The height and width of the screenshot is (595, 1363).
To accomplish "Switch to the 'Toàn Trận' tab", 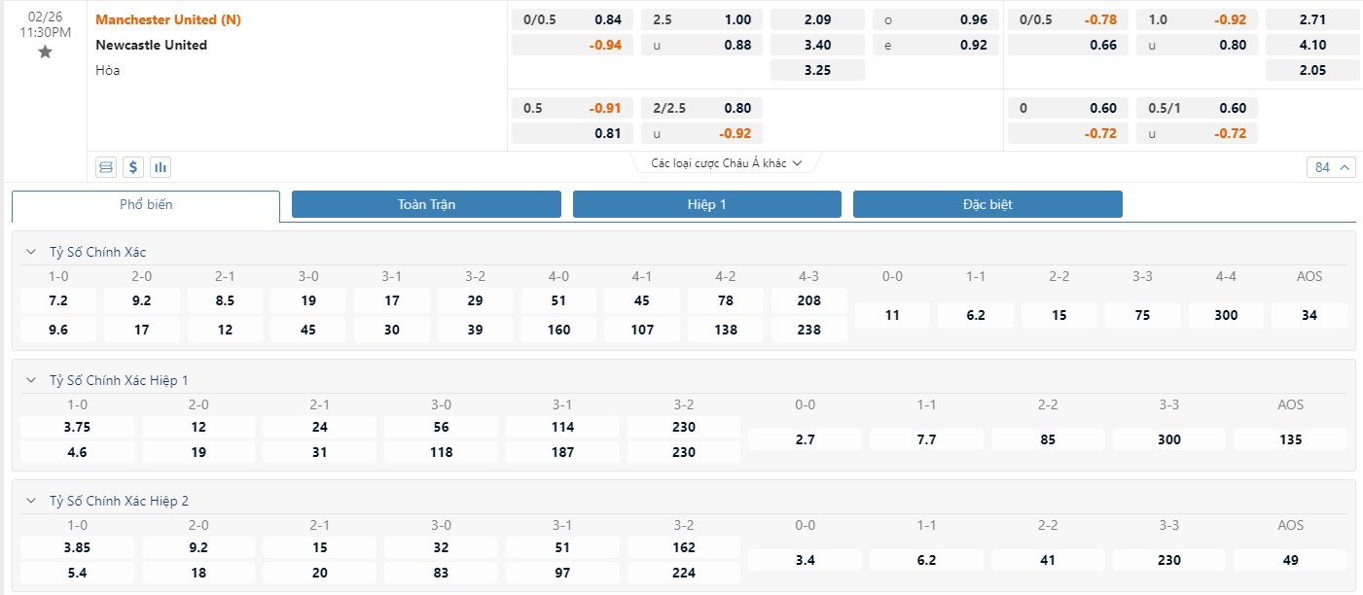I will [x=426, y=204].
